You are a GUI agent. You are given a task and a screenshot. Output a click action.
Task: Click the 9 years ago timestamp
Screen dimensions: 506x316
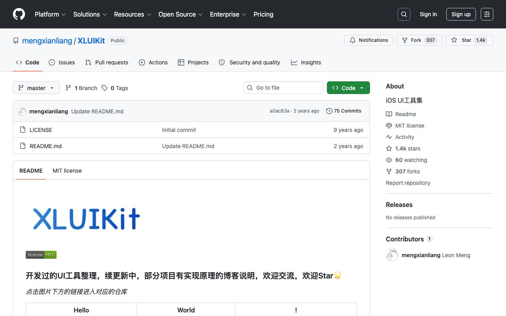point(348,130)
